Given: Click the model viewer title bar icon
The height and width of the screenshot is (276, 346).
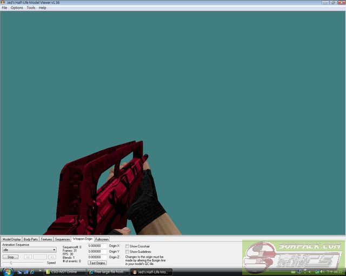Looking at the screenshot, I should pos(3,2).
